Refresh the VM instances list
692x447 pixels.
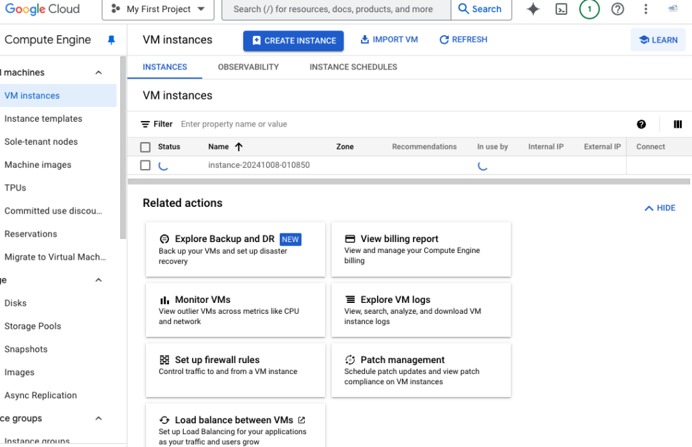coord(464,39)
